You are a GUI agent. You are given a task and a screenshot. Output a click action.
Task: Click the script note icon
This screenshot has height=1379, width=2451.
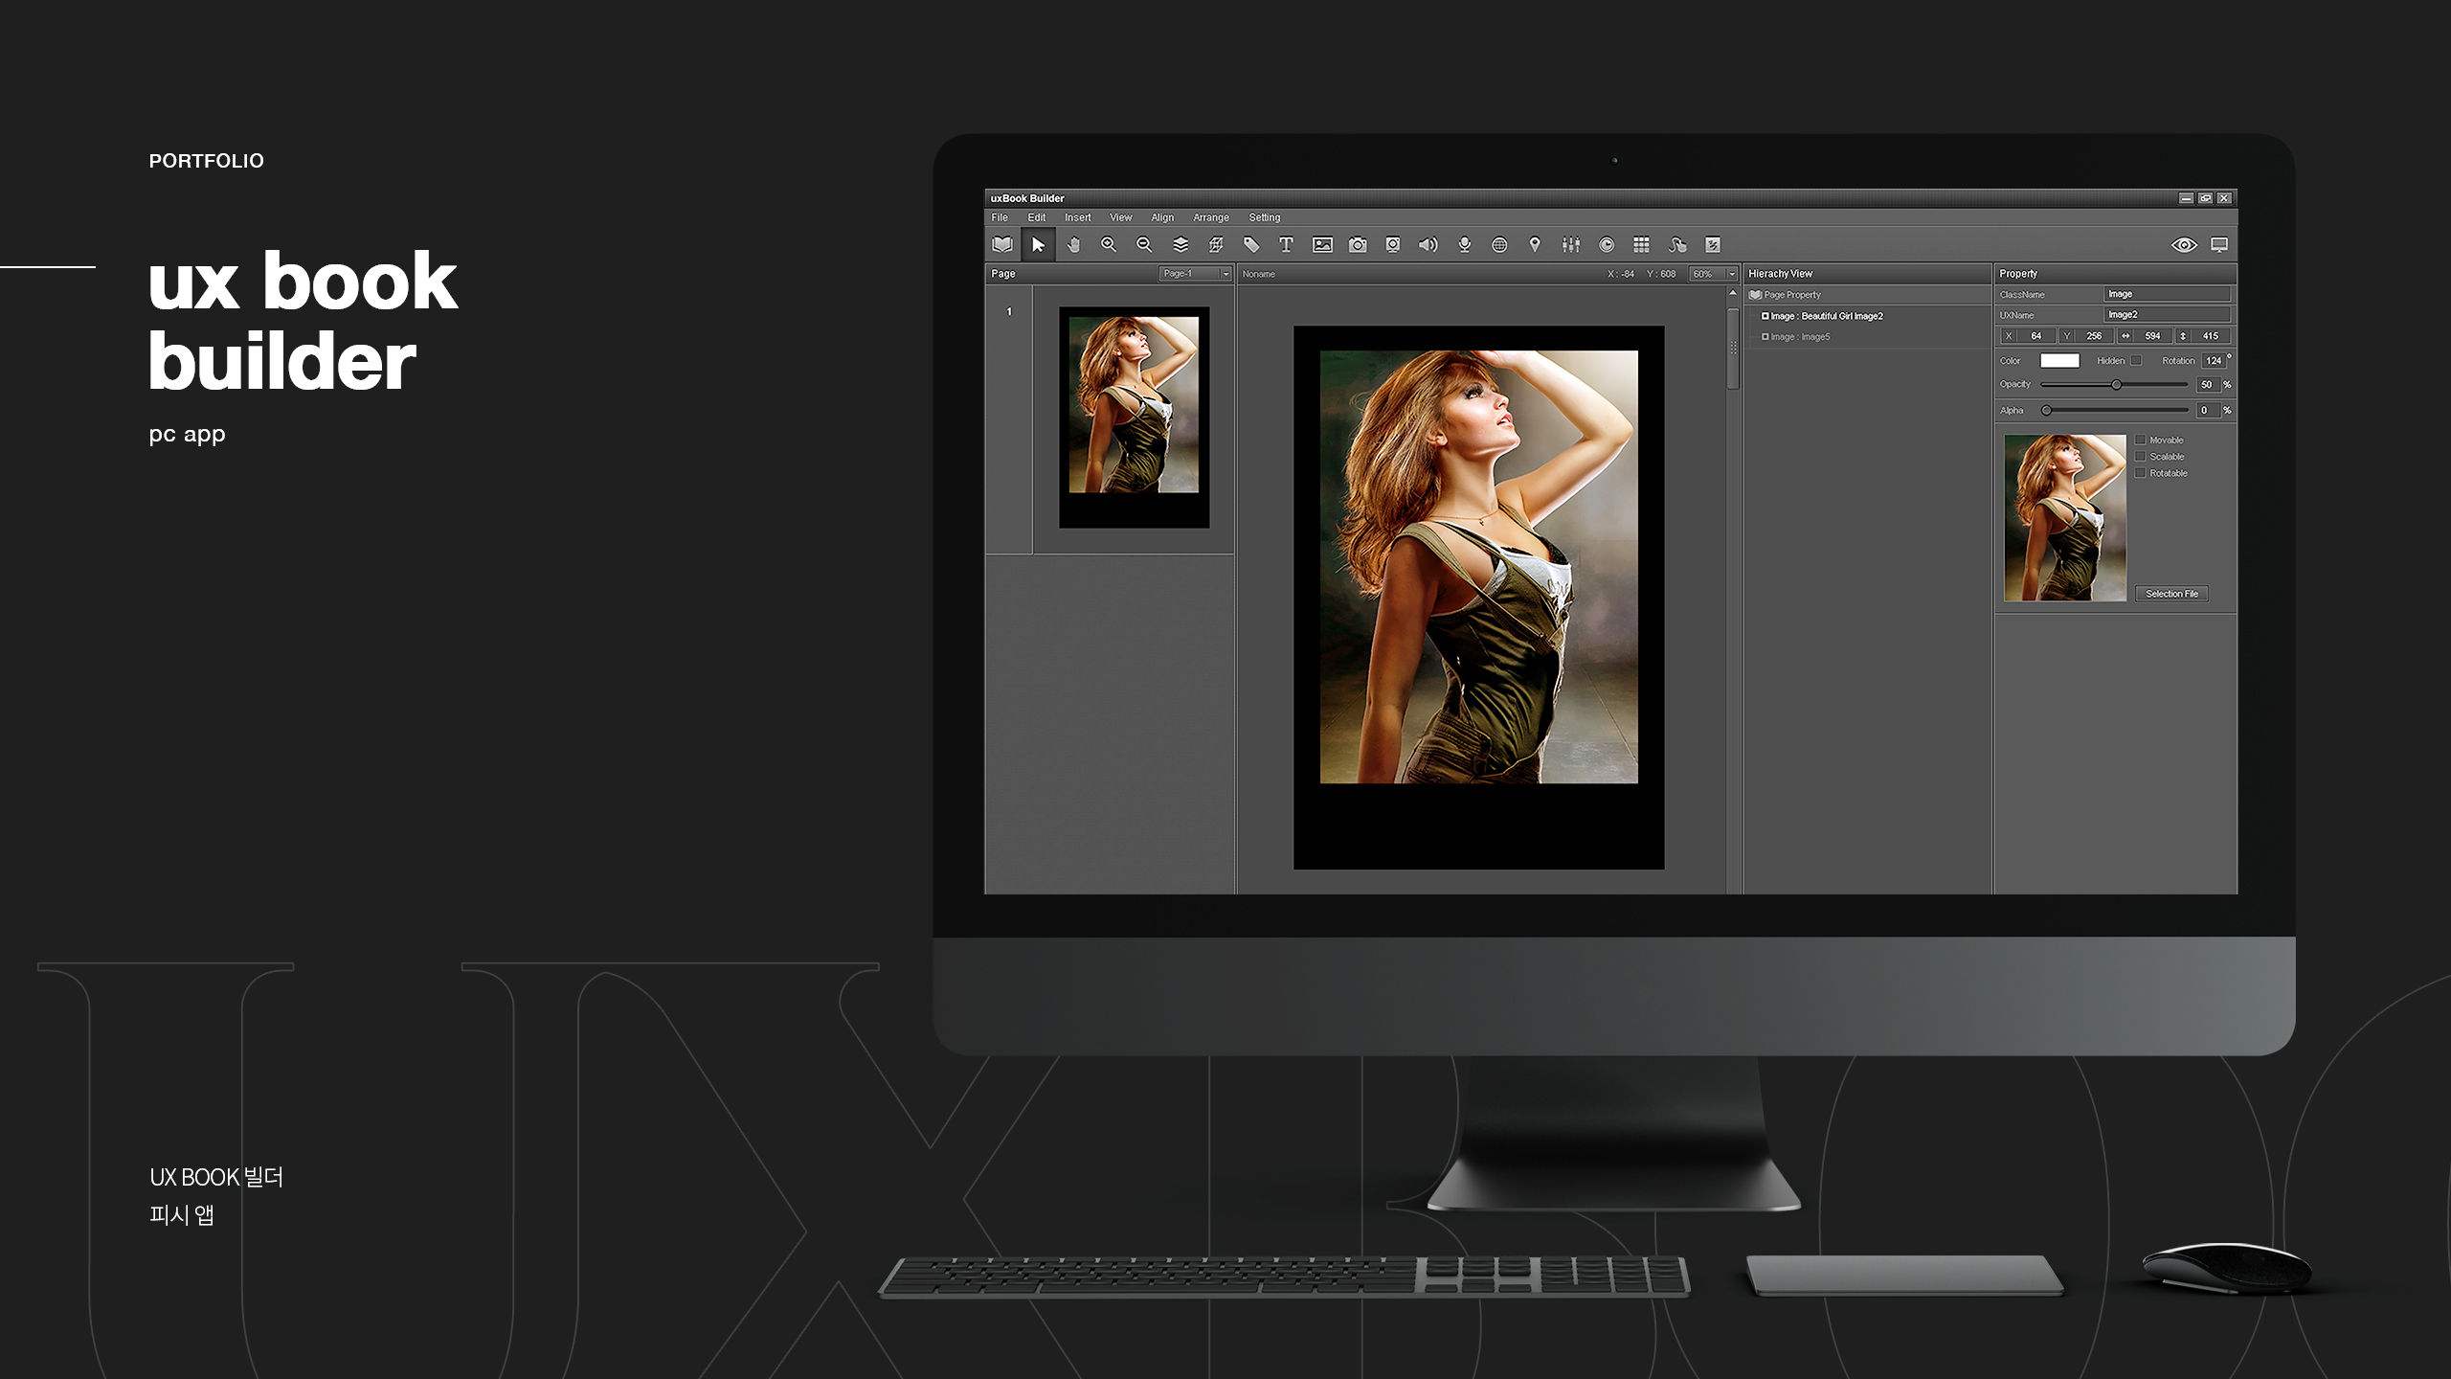coord(1713,245)
